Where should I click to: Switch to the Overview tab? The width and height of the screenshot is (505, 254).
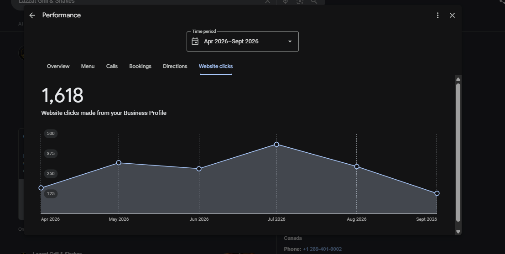58,66
